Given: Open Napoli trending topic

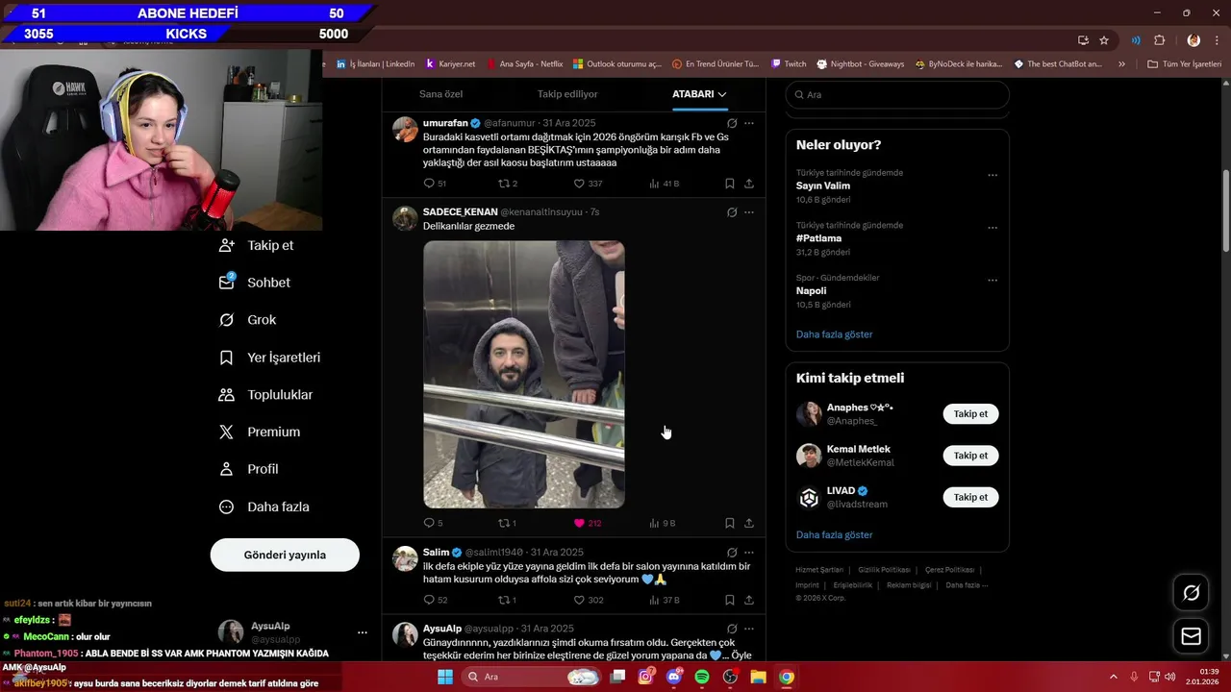Looking at the screenshot, I should click(x=811, y=291).
